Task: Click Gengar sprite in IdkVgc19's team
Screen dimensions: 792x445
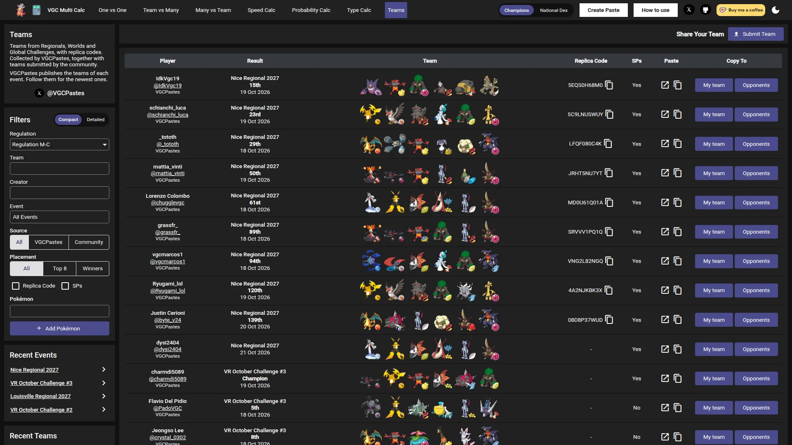Action: [371, 86]
